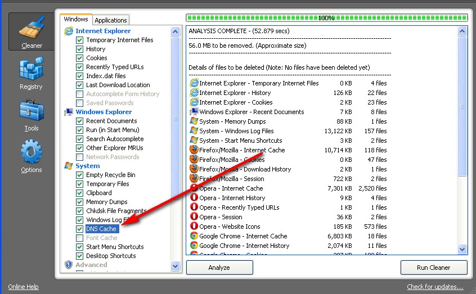
Task: Click Chrome icon beside Google Chrome - Internet History
Action: (x=194, y=245)
